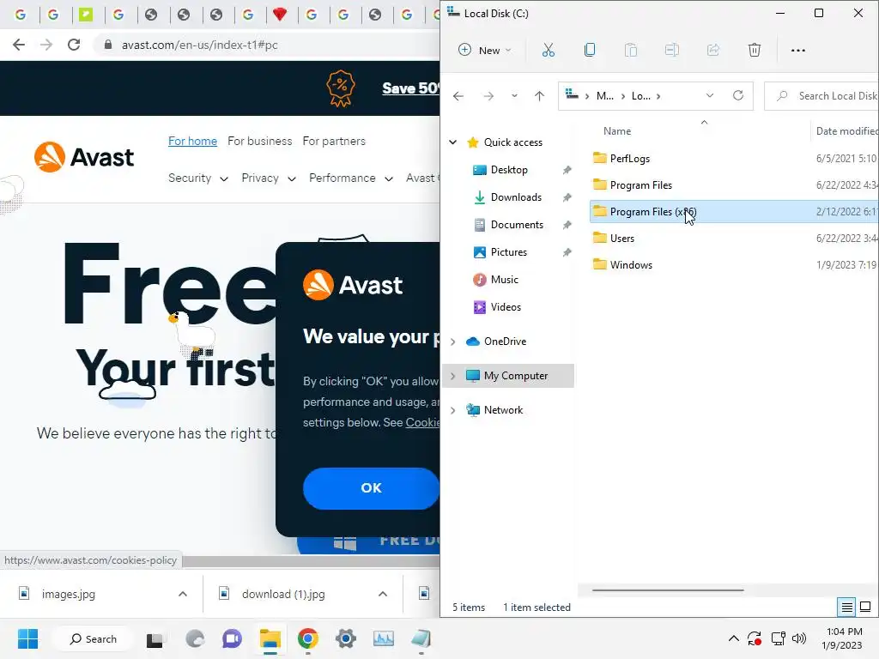Switch to Google Chrome on the taskbar
Viewport: 879px width, 659px height.
click(308, 638)
